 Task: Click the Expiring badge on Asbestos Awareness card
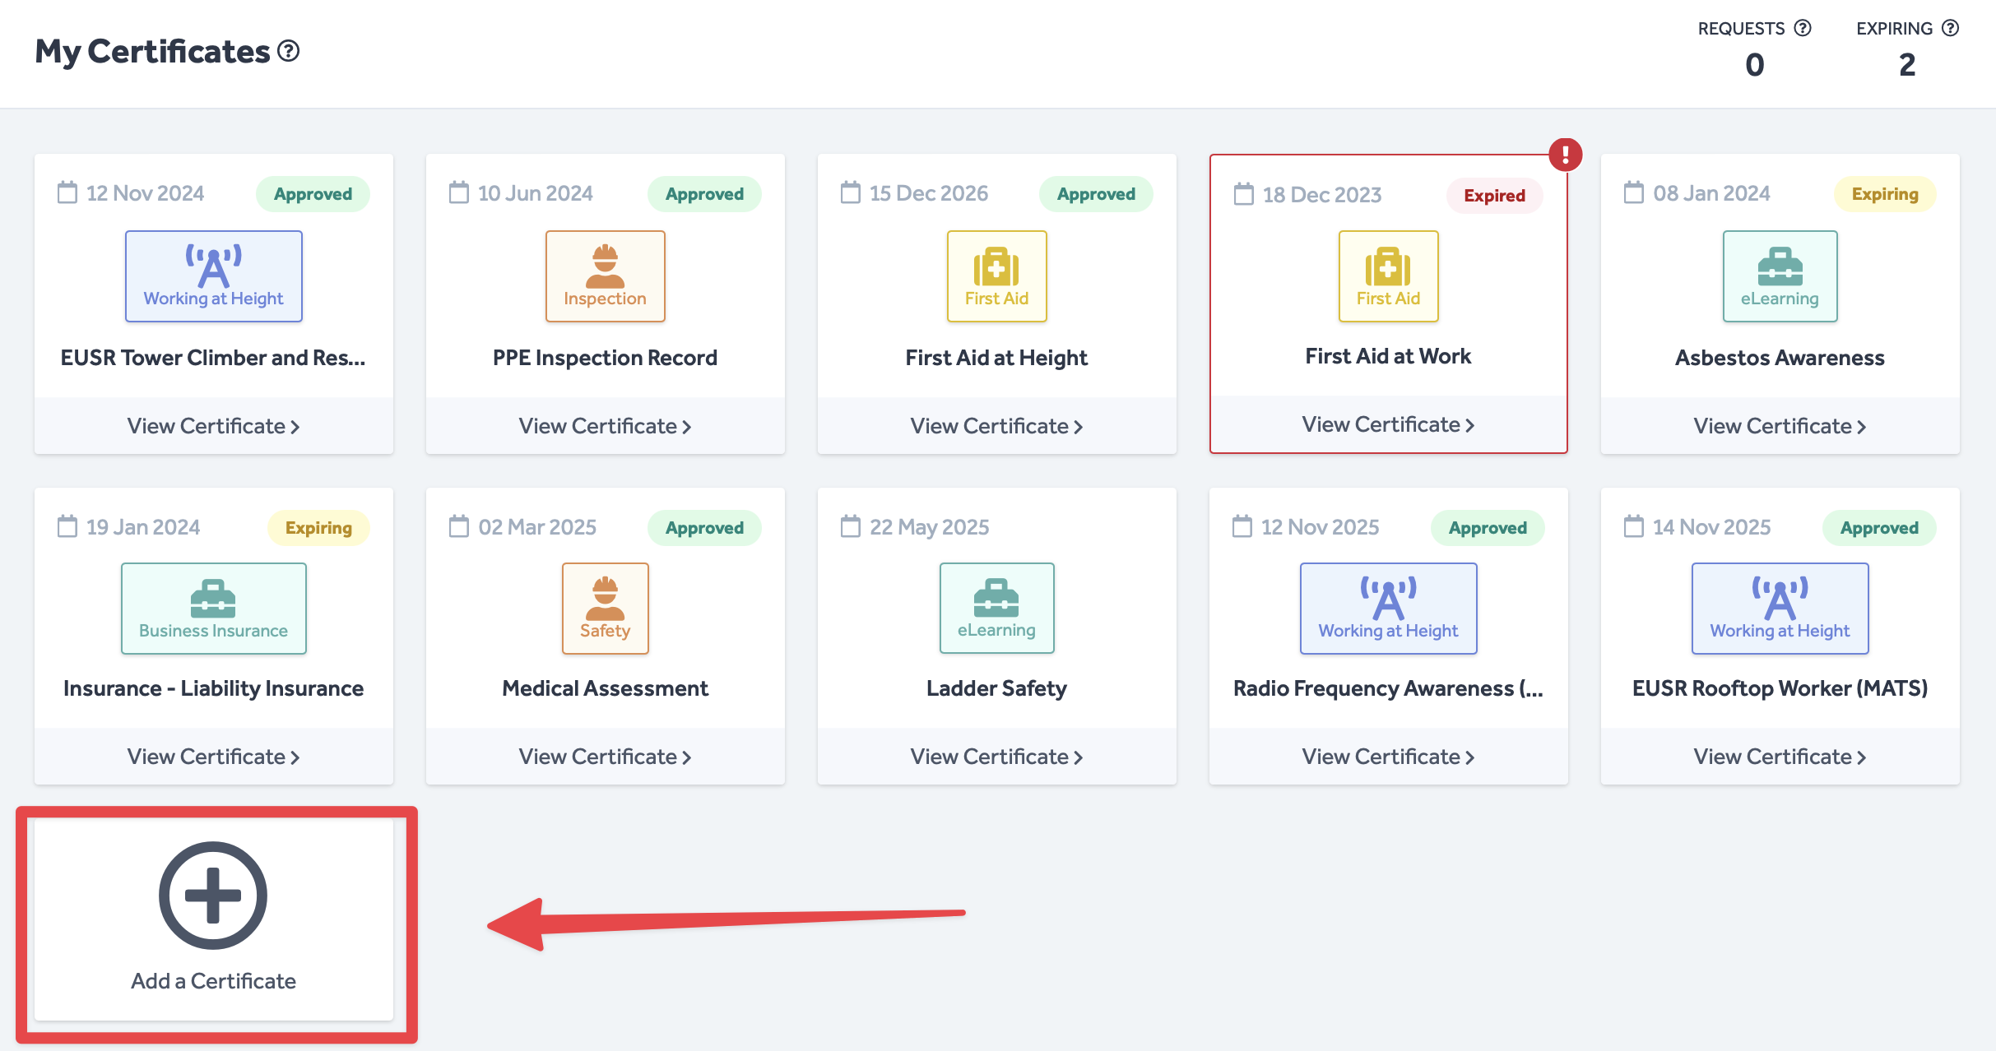(x=1884, y=194)
